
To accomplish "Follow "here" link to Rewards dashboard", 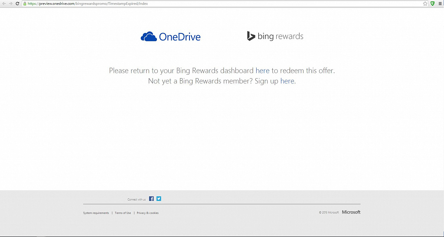I will pyautogui.click(x=262, y=70).
